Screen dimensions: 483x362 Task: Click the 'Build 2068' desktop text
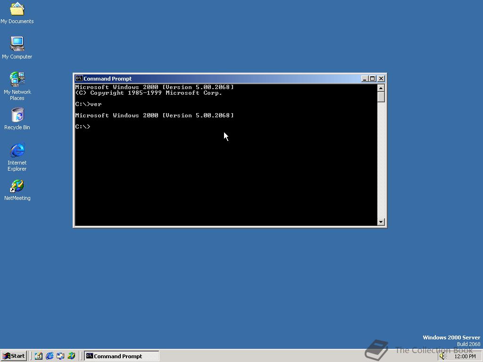[x=468, y=344]
